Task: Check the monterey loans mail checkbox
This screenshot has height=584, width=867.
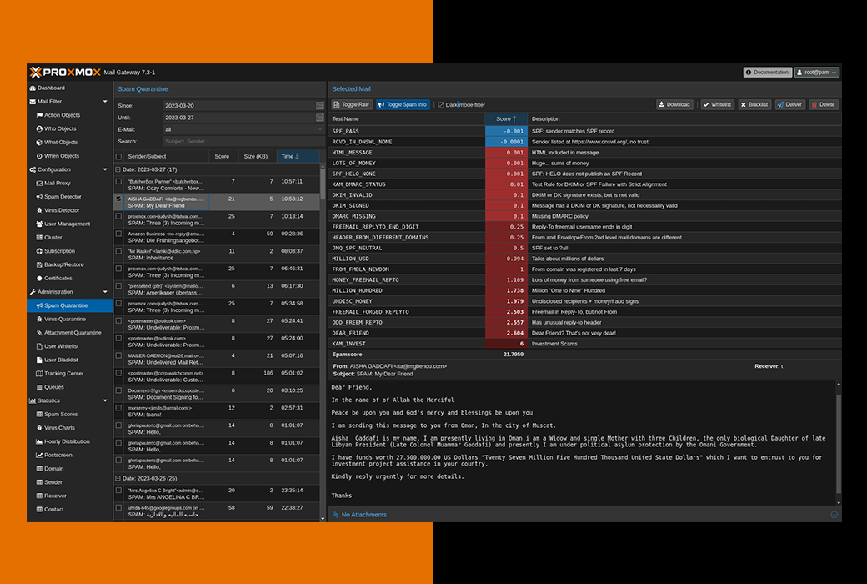Action: (118, 408)
